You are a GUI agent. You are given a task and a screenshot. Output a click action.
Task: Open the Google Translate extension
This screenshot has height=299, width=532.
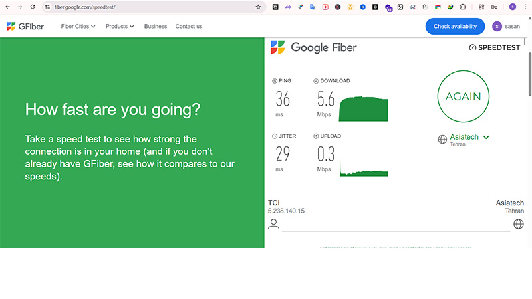(x=313, y=7)
